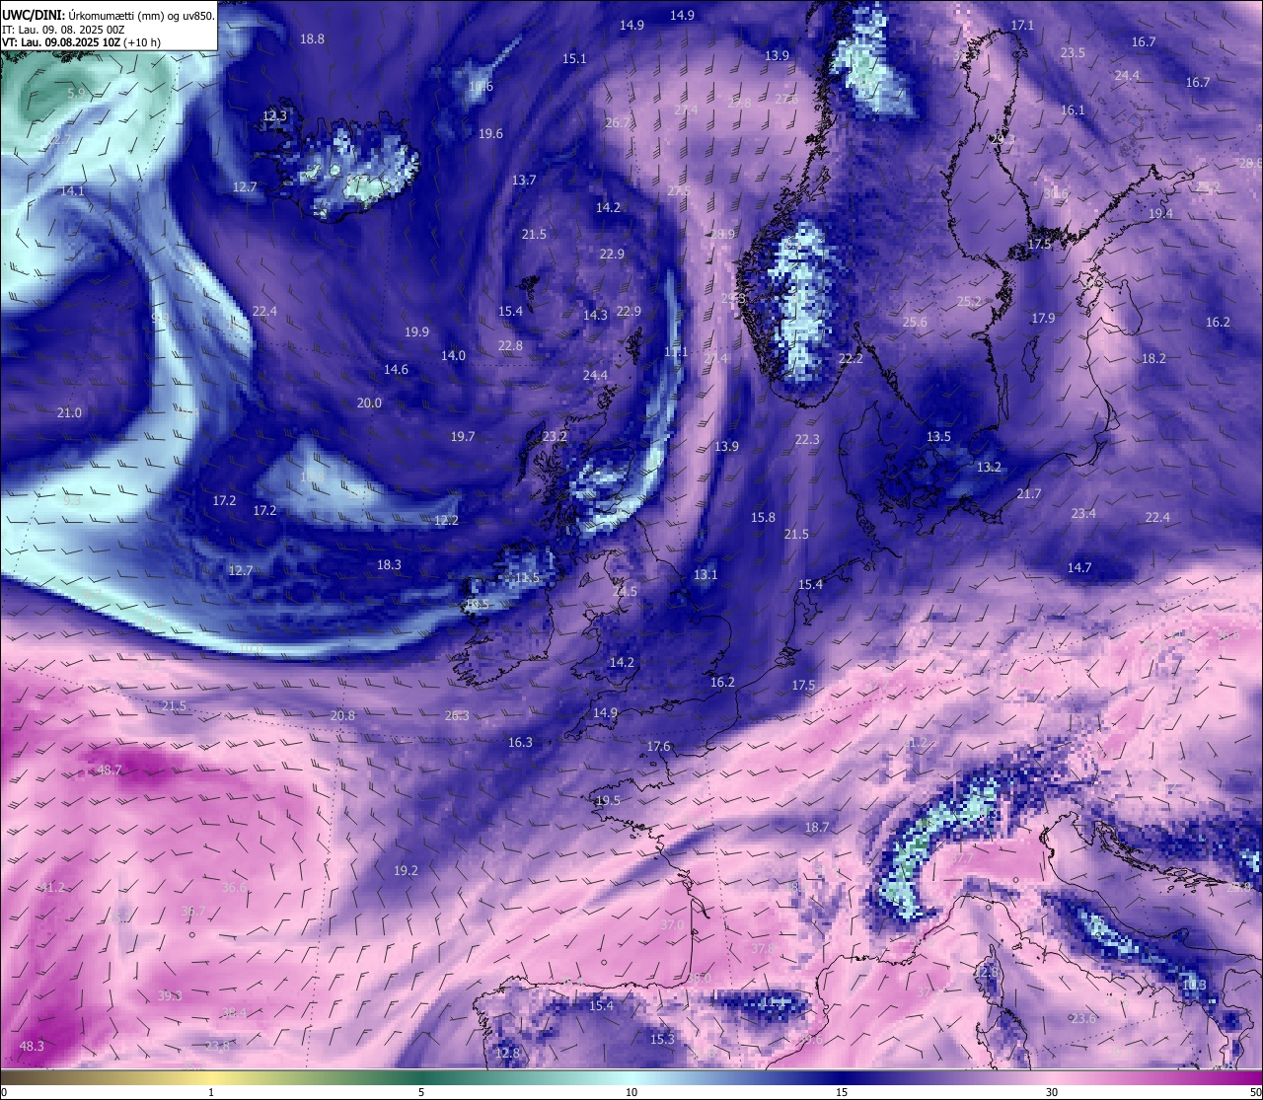This screenshot has height=1100, width=1263.
Task: Click the 22.3 value on the map
Action: (807, 439)
